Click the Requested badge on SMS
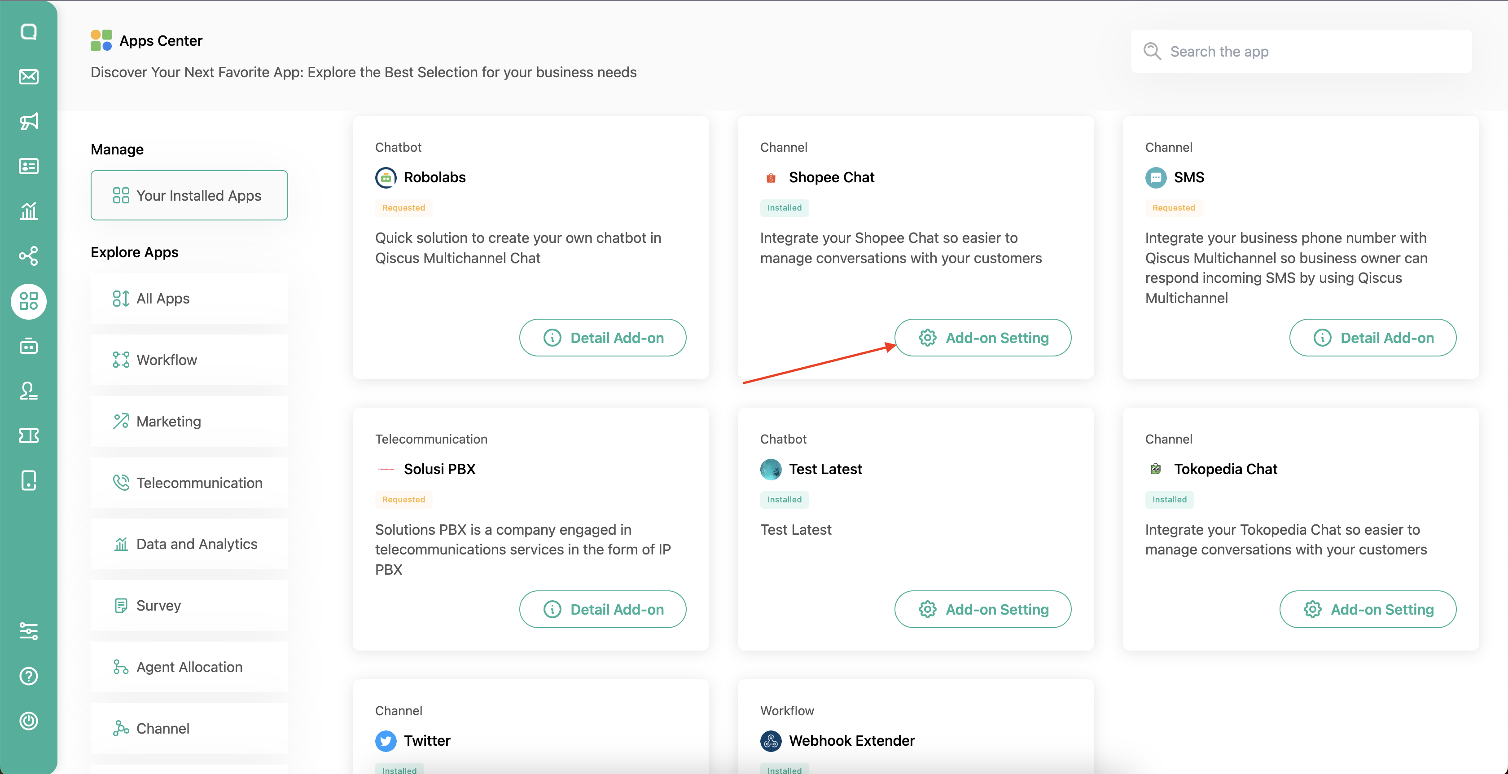The height and width of the screenshot is (774, 1508). point(1174,208)
